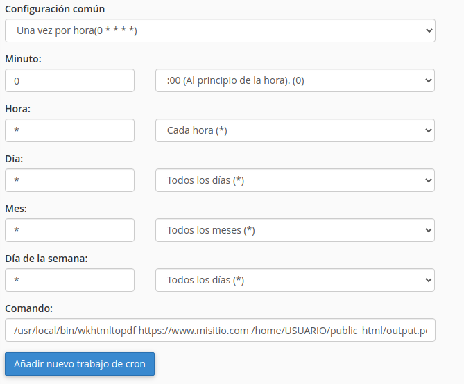Screen dimensions: 464x384
Task: Focus the Hora text input box
Action: [x=69, y=130]
